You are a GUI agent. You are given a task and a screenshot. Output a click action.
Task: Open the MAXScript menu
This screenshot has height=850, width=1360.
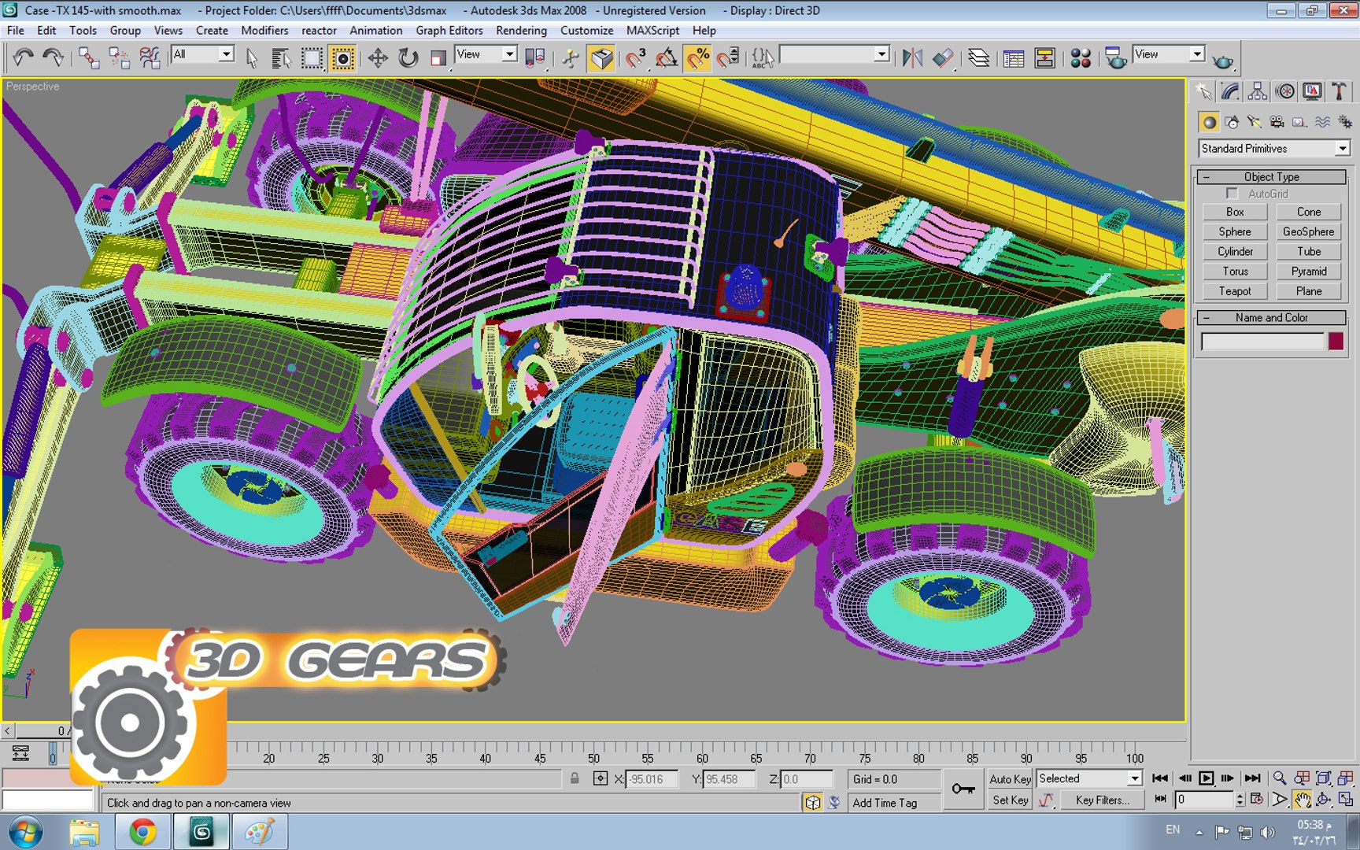pos(652,31)
